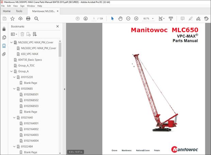The height and width of the screenshot is (155, 211).
Task: Open the View menu
Action: (x=15, y=6)
